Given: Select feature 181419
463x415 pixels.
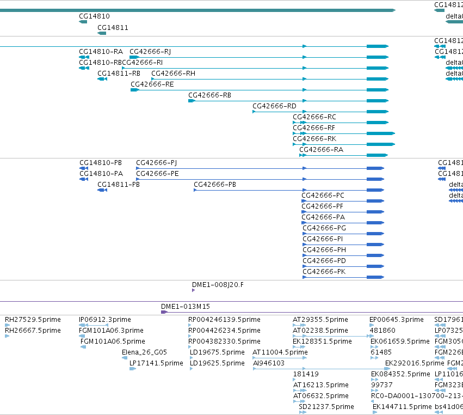Looking at the screenshot, I should (306, 375).
